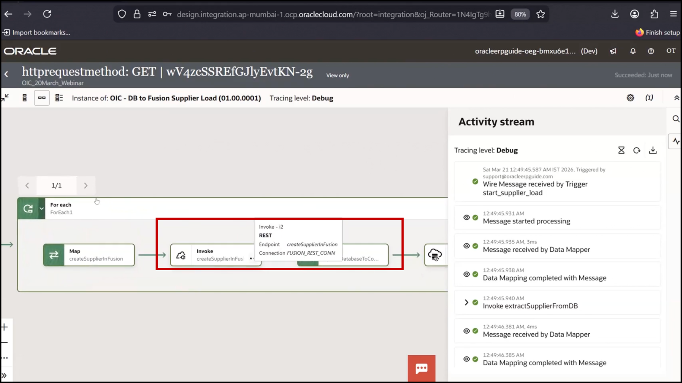
Task: Select the Map createSupplierInFusion node
Action: [89, 255]
